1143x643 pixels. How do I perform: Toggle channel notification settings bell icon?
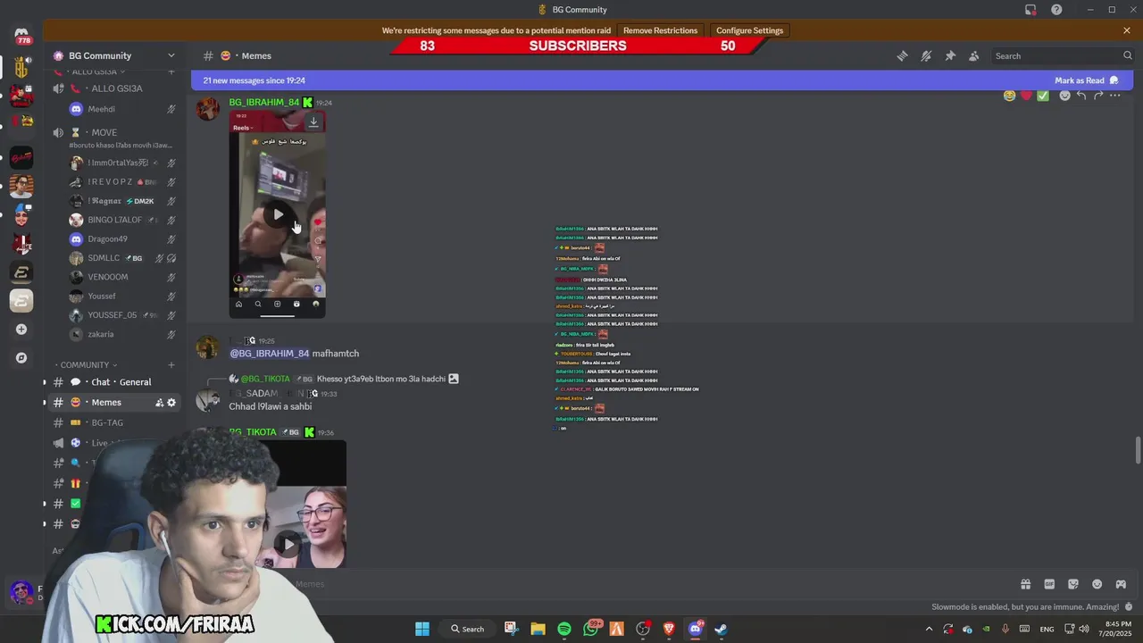tap(926, 55)
